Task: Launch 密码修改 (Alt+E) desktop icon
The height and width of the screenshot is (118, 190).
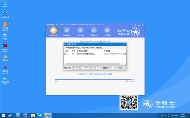Action: click(5, 48)
